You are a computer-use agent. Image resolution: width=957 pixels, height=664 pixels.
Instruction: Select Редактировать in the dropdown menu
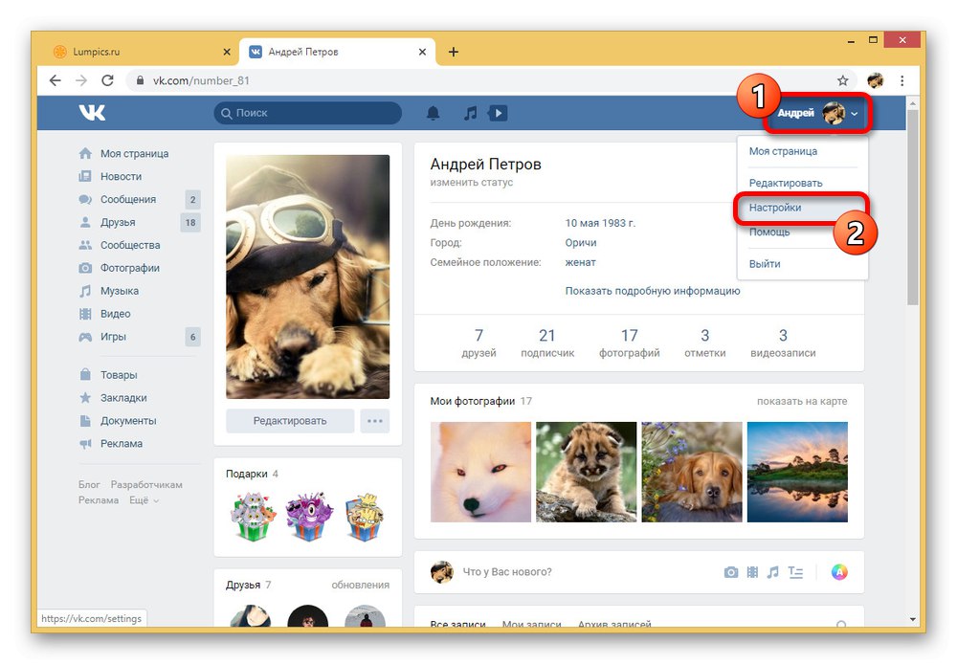(786, 183)
